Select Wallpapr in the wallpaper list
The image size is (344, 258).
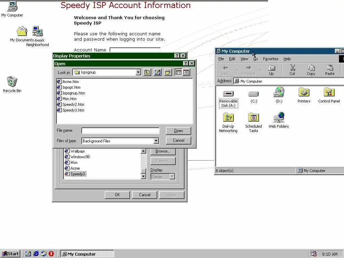tap(75, 151)
